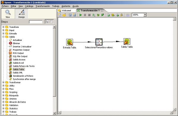This screenshot has width=178, height=116.
Task: Click the generate SQL icon
Action: tap(117, 15)
